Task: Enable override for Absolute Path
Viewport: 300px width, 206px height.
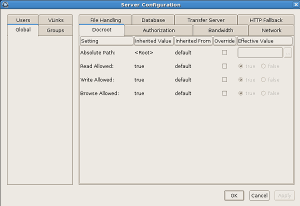Action: 224,52
